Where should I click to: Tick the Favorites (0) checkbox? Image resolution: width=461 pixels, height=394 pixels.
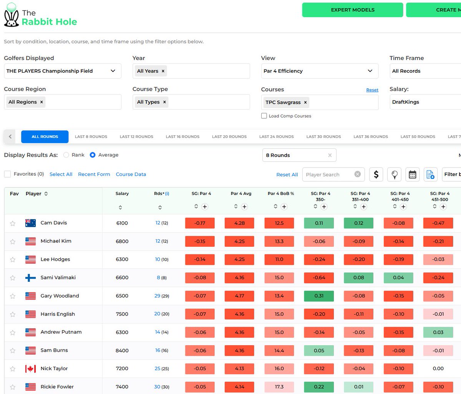pos(7,174)
